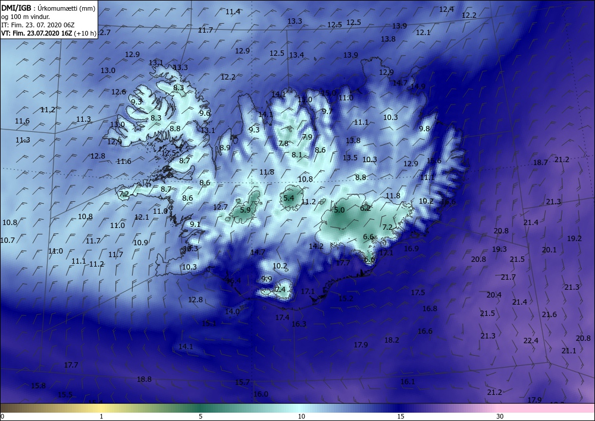Click the 'DMI/IGB : Úrkomumætti (mm)' title line

(48, 8)
